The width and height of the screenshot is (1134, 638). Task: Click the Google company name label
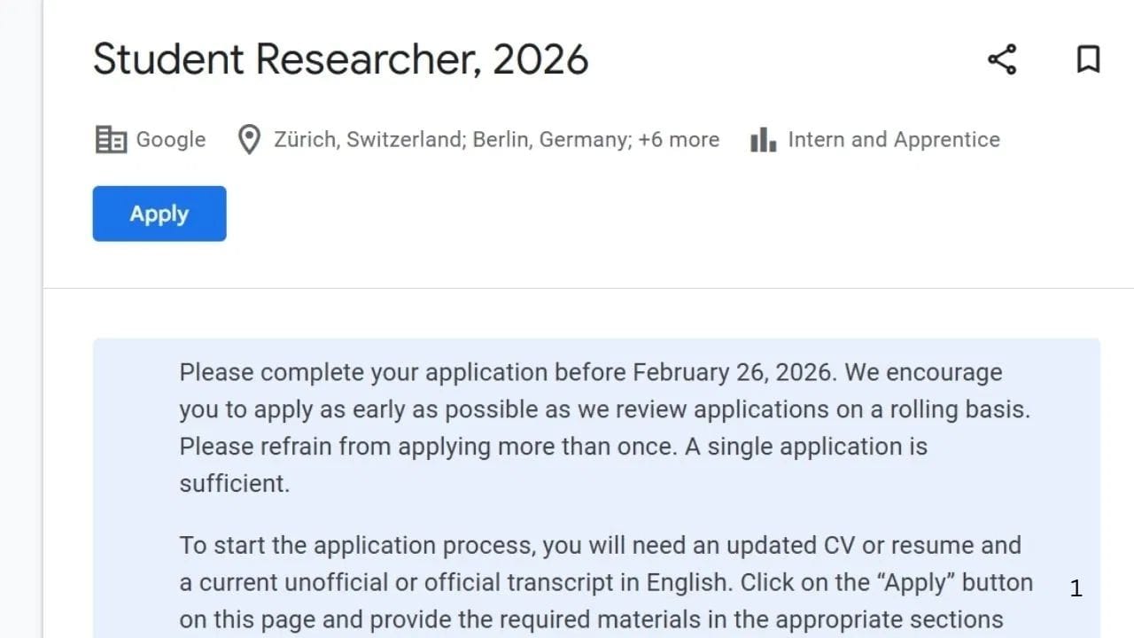pos(170,140)
